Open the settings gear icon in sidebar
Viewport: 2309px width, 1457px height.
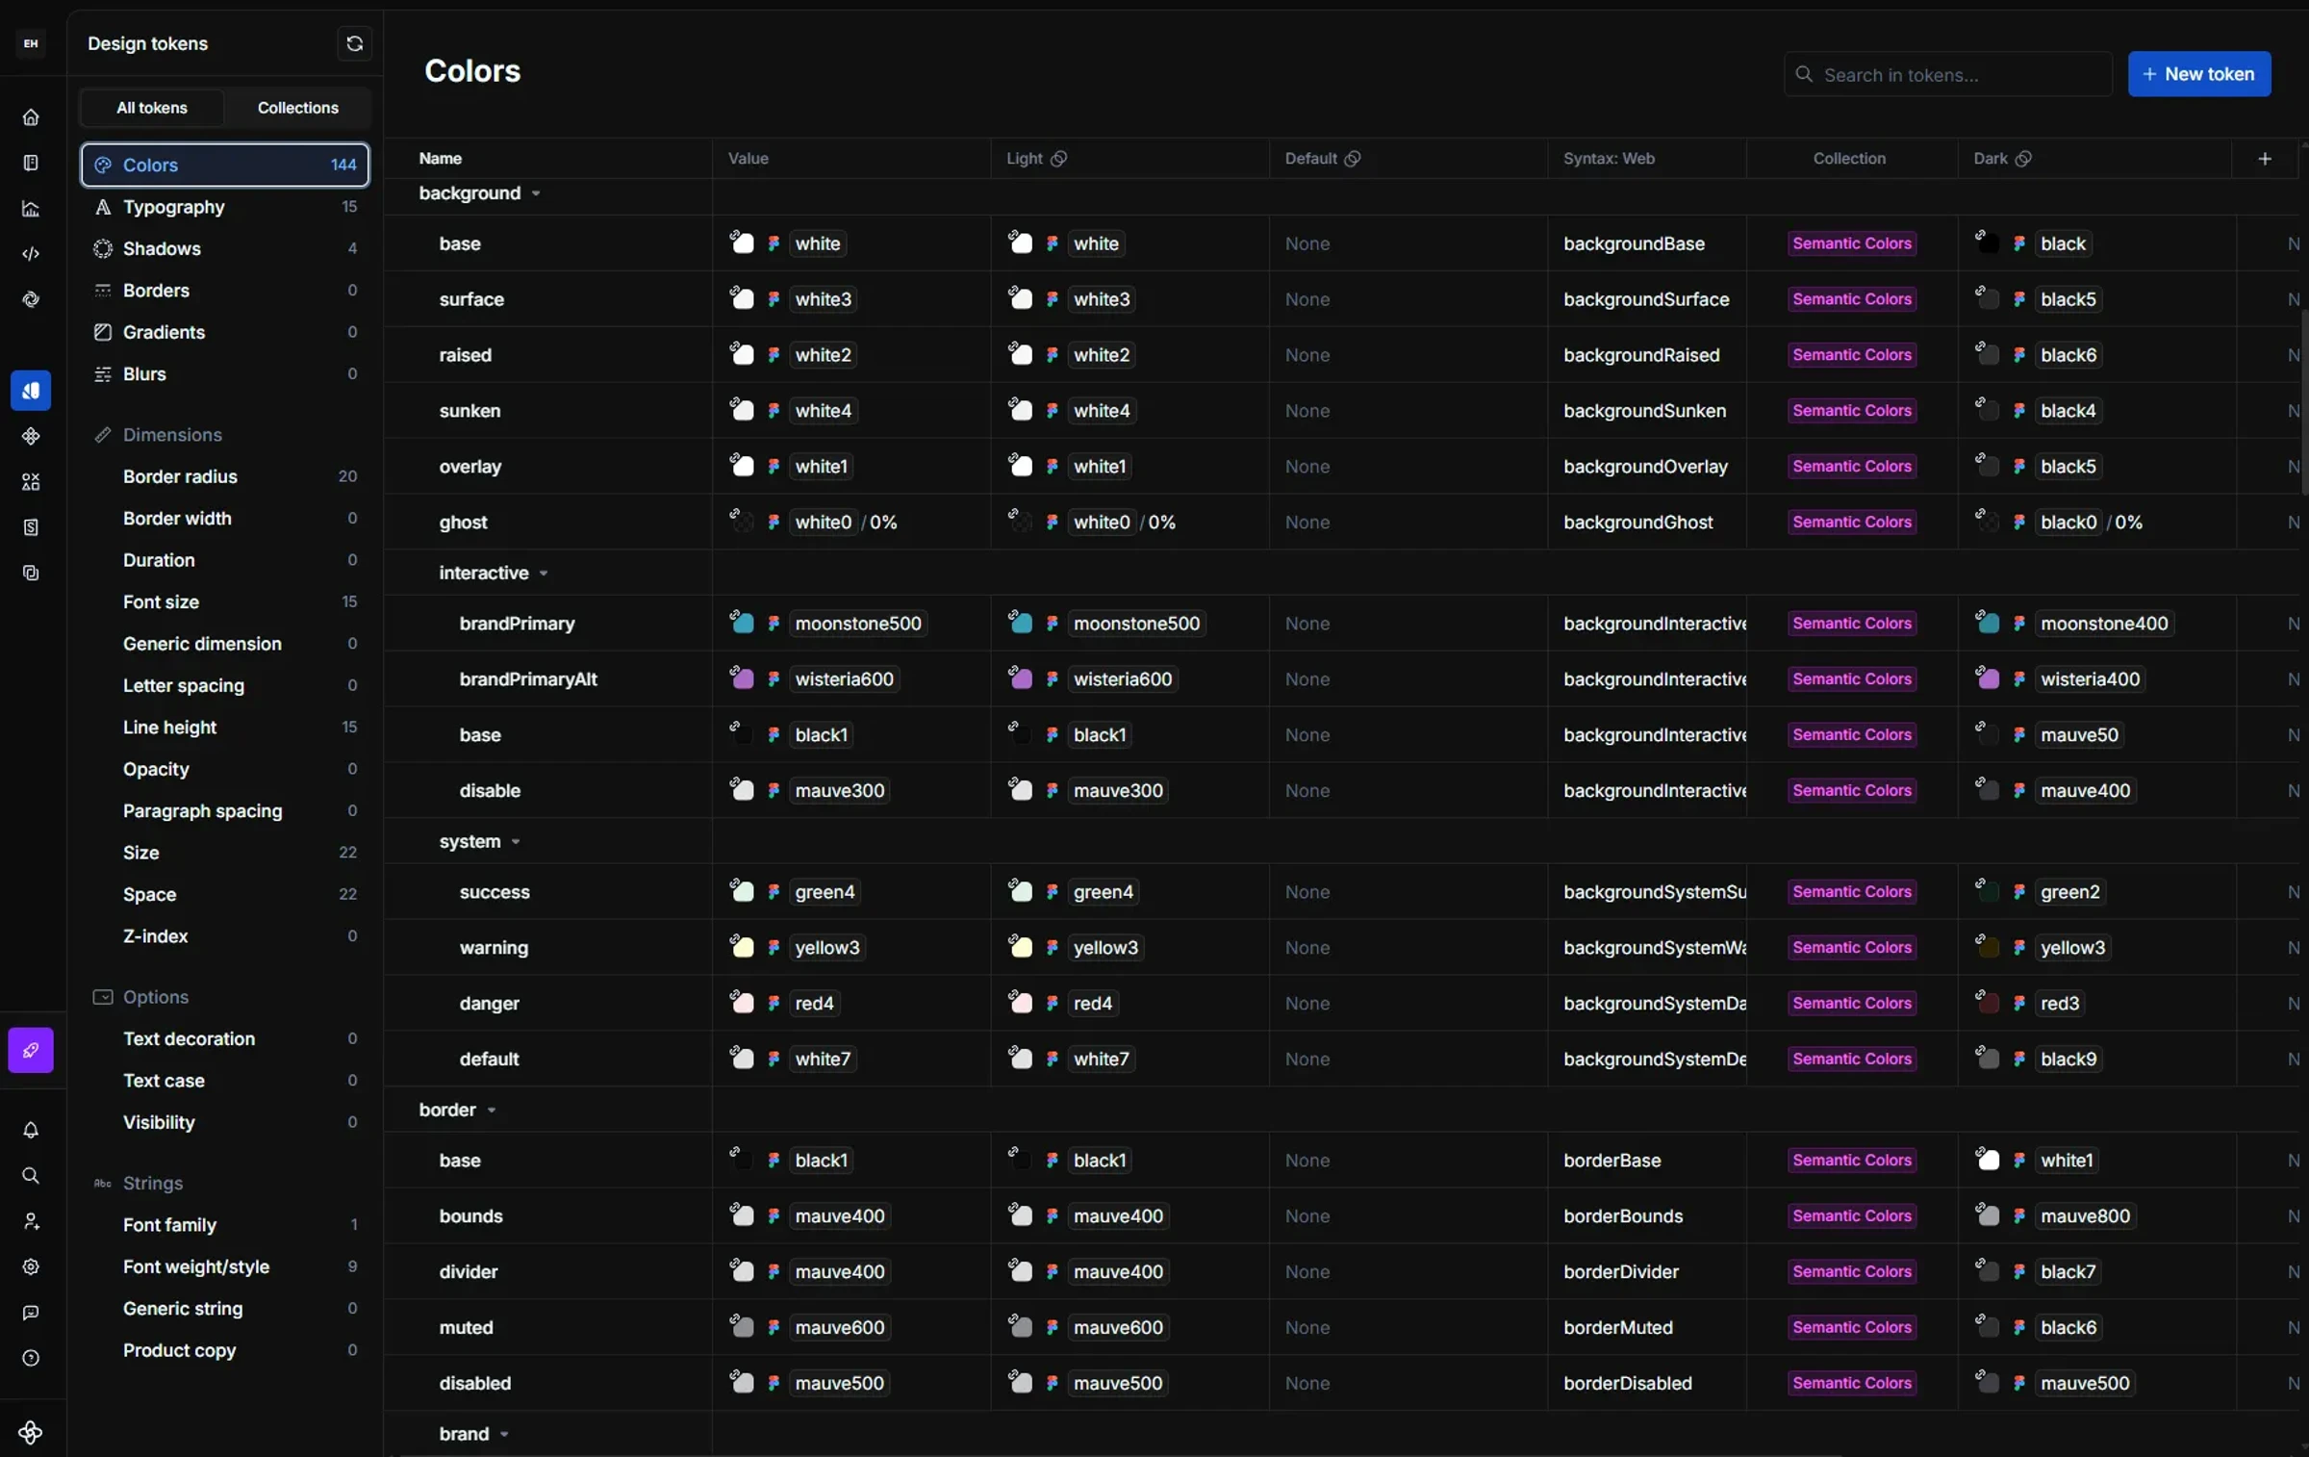[x=31, y=1267]
